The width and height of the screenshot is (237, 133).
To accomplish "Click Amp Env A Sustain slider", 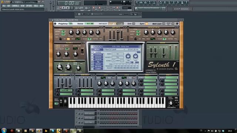I will click(118, 31).
